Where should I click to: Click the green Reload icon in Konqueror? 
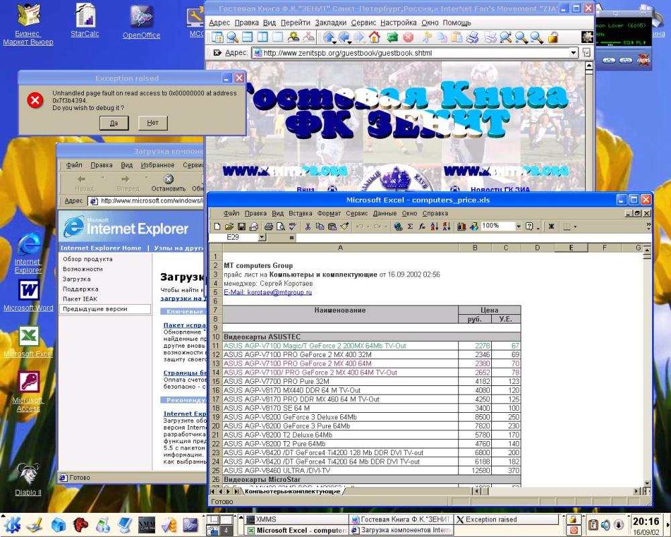[x=392, y=38]
